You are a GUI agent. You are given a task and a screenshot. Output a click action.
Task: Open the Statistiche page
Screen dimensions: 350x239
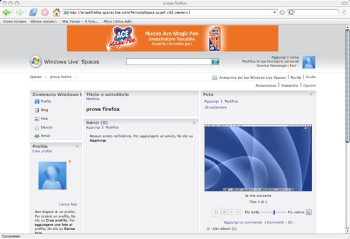pyautogui.click(x=290, y=86)
